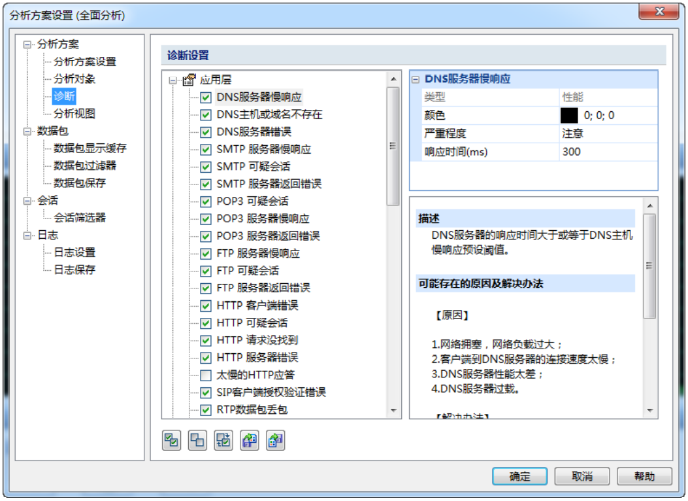
Task: Enable the 太慢的HTTP应答 checkbox
Action: (205, 375)
